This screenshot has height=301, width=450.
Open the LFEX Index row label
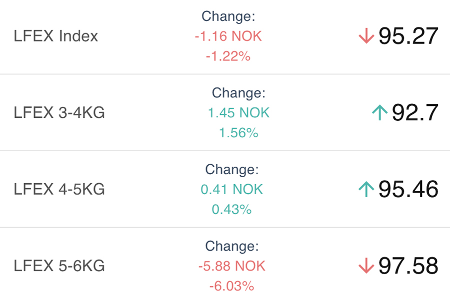click(56, 36)
